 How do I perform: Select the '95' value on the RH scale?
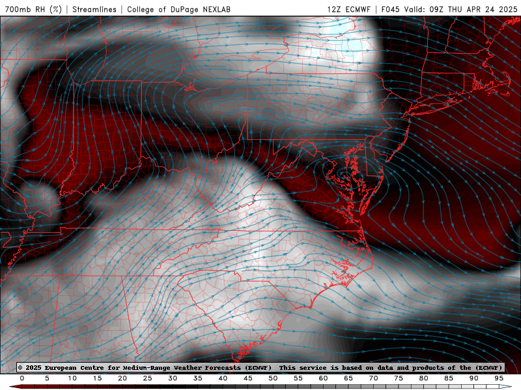[499, 378]
